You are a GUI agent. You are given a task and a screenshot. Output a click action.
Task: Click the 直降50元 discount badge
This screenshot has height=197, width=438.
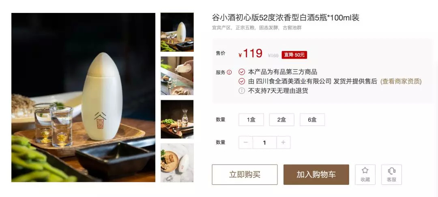click(294, 55)
